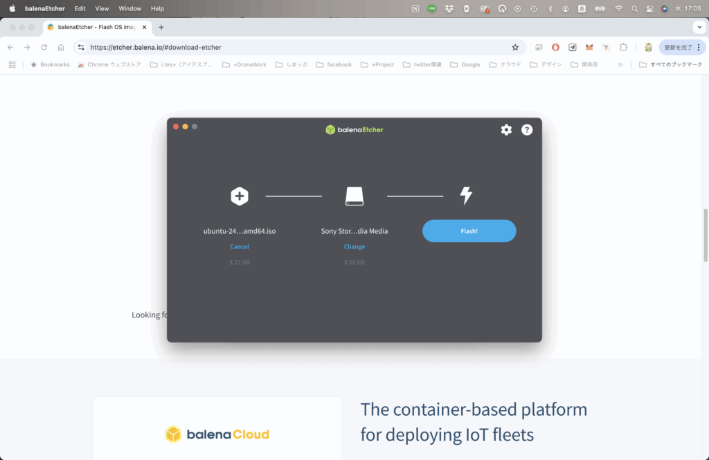Image resolution: width=709 pixels, height=460 pixels.
Task: Expand the tab search dropdown arrow
Action: pos(699,27)
